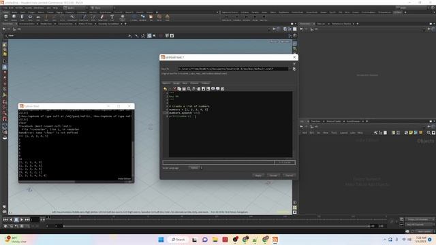Click Apply in Edit Tool dialog
This screenshot has width=436, height=245.
click(x=258, y=176)
